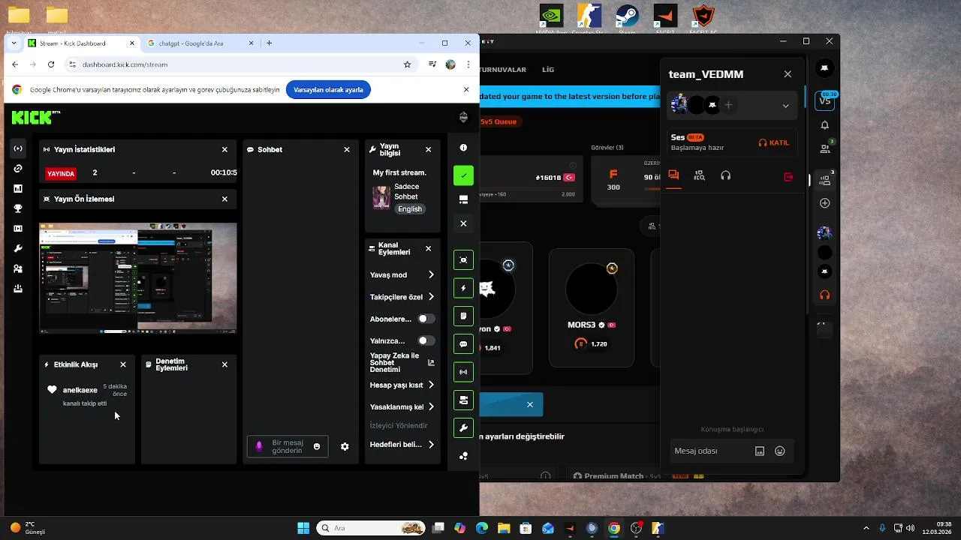Click the orange headphones icon in FACEIT sidebar
The height and width of the screenshot is (540, 961).
(824, 295)
